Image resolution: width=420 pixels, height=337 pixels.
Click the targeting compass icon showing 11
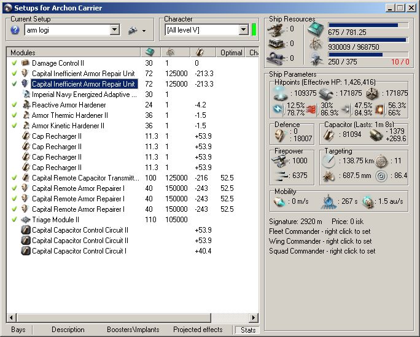(x=381, y=161)
